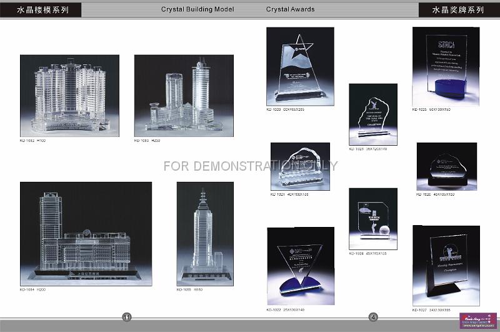Select the eagle-engraved champion crystal award

372,114
